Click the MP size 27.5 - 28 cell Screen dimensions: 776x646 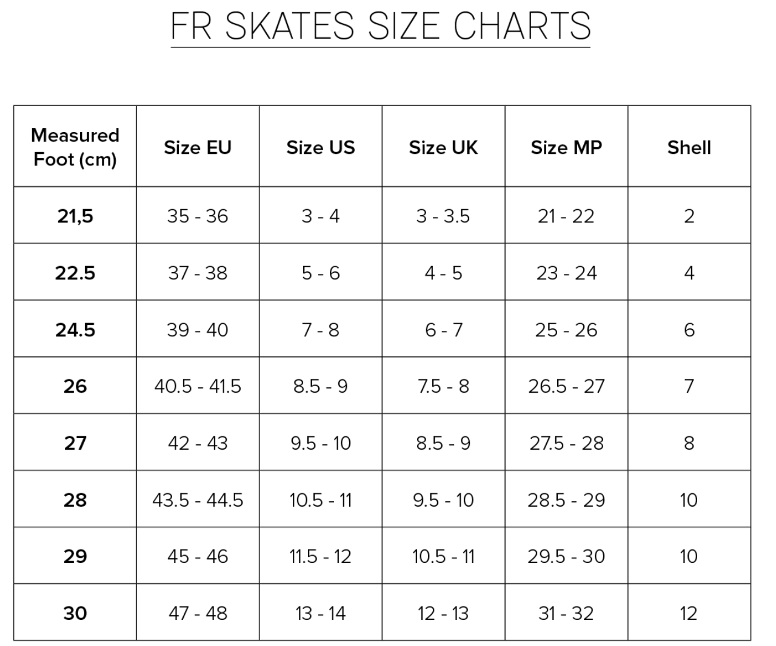(x=566, y=443)
